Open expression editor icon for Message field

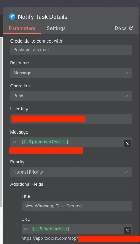[x=128, y=143]
